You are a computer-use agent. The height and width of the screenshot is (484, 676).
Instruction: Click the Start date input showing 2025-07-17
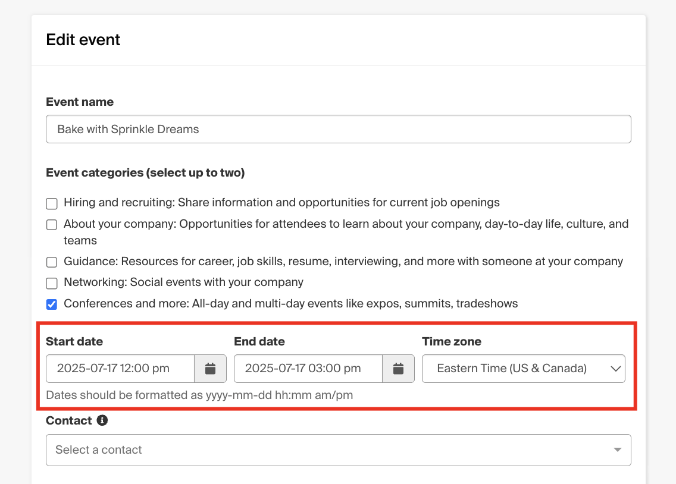click(119, 369)
